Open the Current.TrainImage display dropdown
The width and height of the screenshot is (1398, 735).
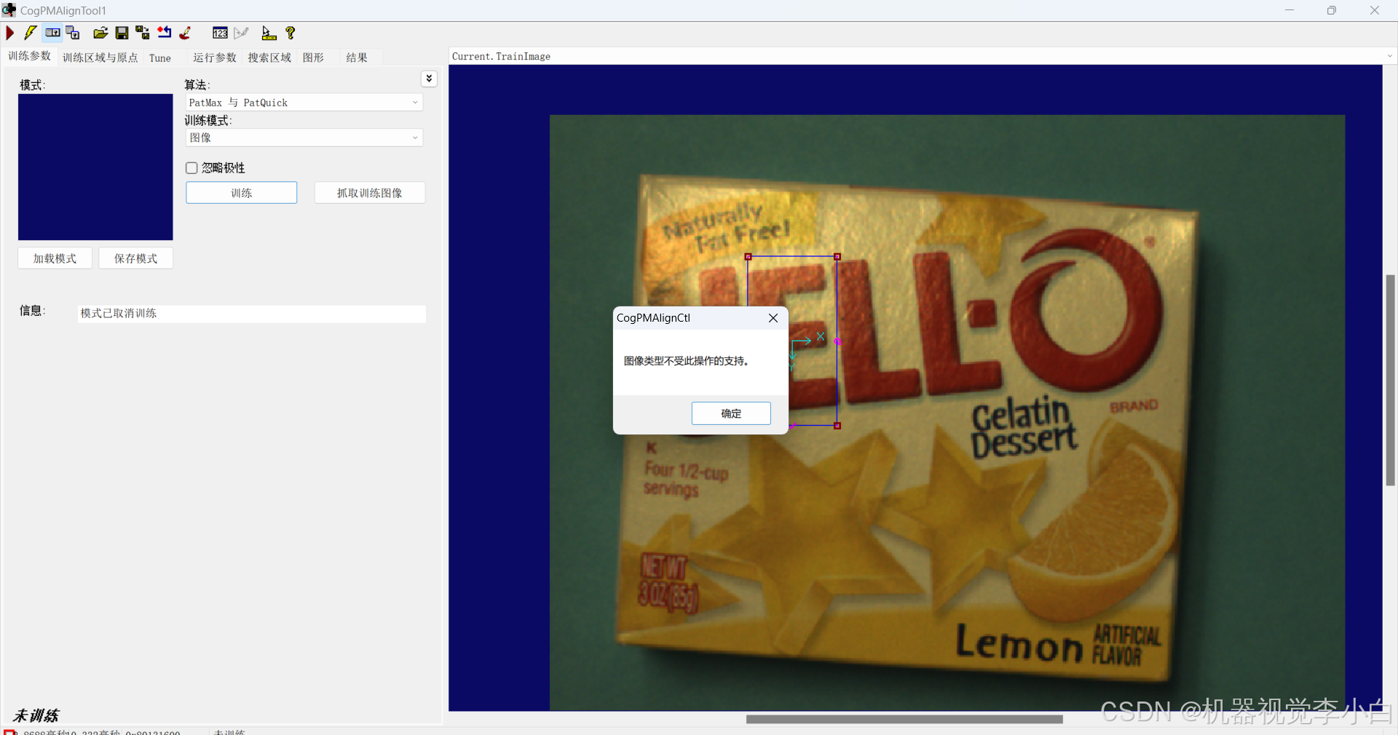(922, 56)
